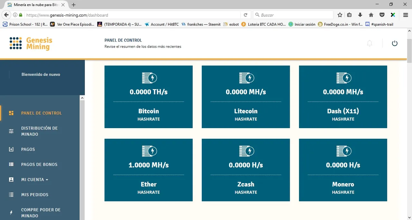Open Pagos menu item

[x=28, y=149]
